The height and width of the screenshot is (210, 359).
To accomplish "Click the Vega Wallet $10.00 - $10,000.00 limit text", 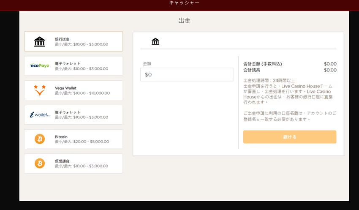I will 82,93.
